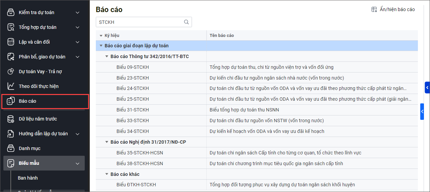Viewport: 430px width, 192px height.
Task: Open the Báo cáo menu item
Action: point(28,101)
